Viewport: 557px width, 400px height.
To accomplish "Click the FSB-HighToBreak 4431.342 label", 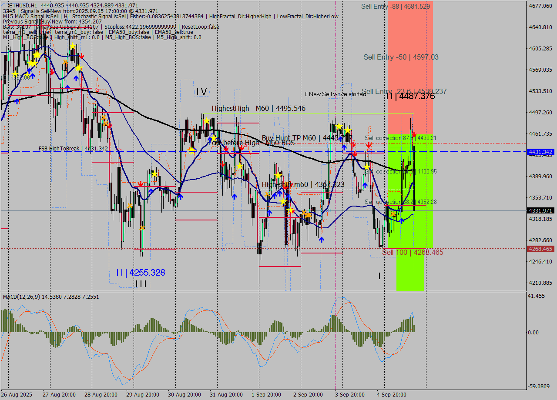I will [x=73, y=149].
